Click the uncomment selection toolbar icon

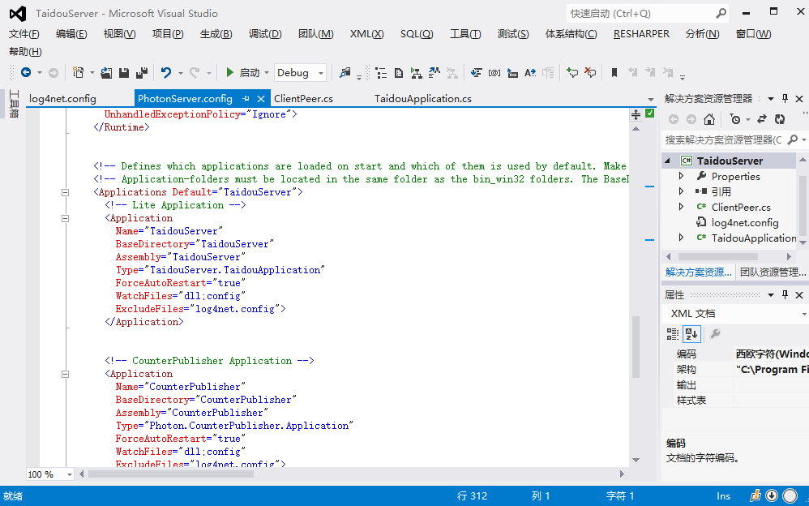coord(590,73)
